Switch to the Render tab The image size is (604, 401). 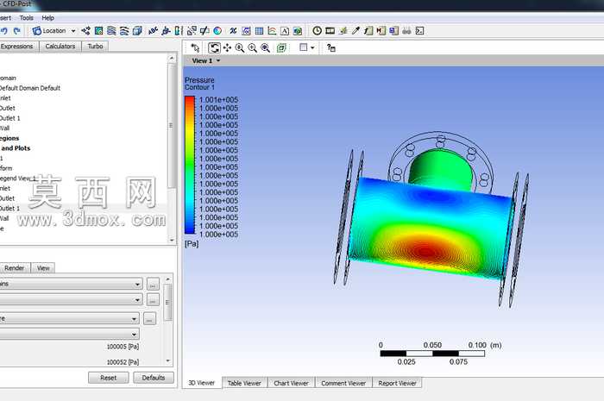pos(15,268)
